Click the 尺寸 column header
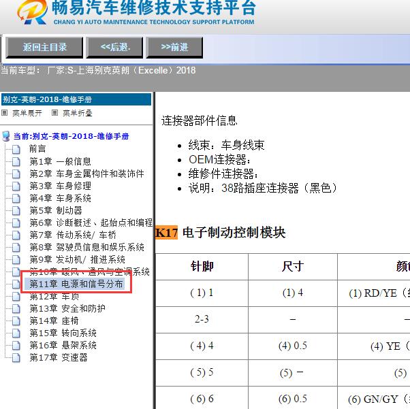Image resolution: width=410 pixels, height=409 pixels. 293,267
